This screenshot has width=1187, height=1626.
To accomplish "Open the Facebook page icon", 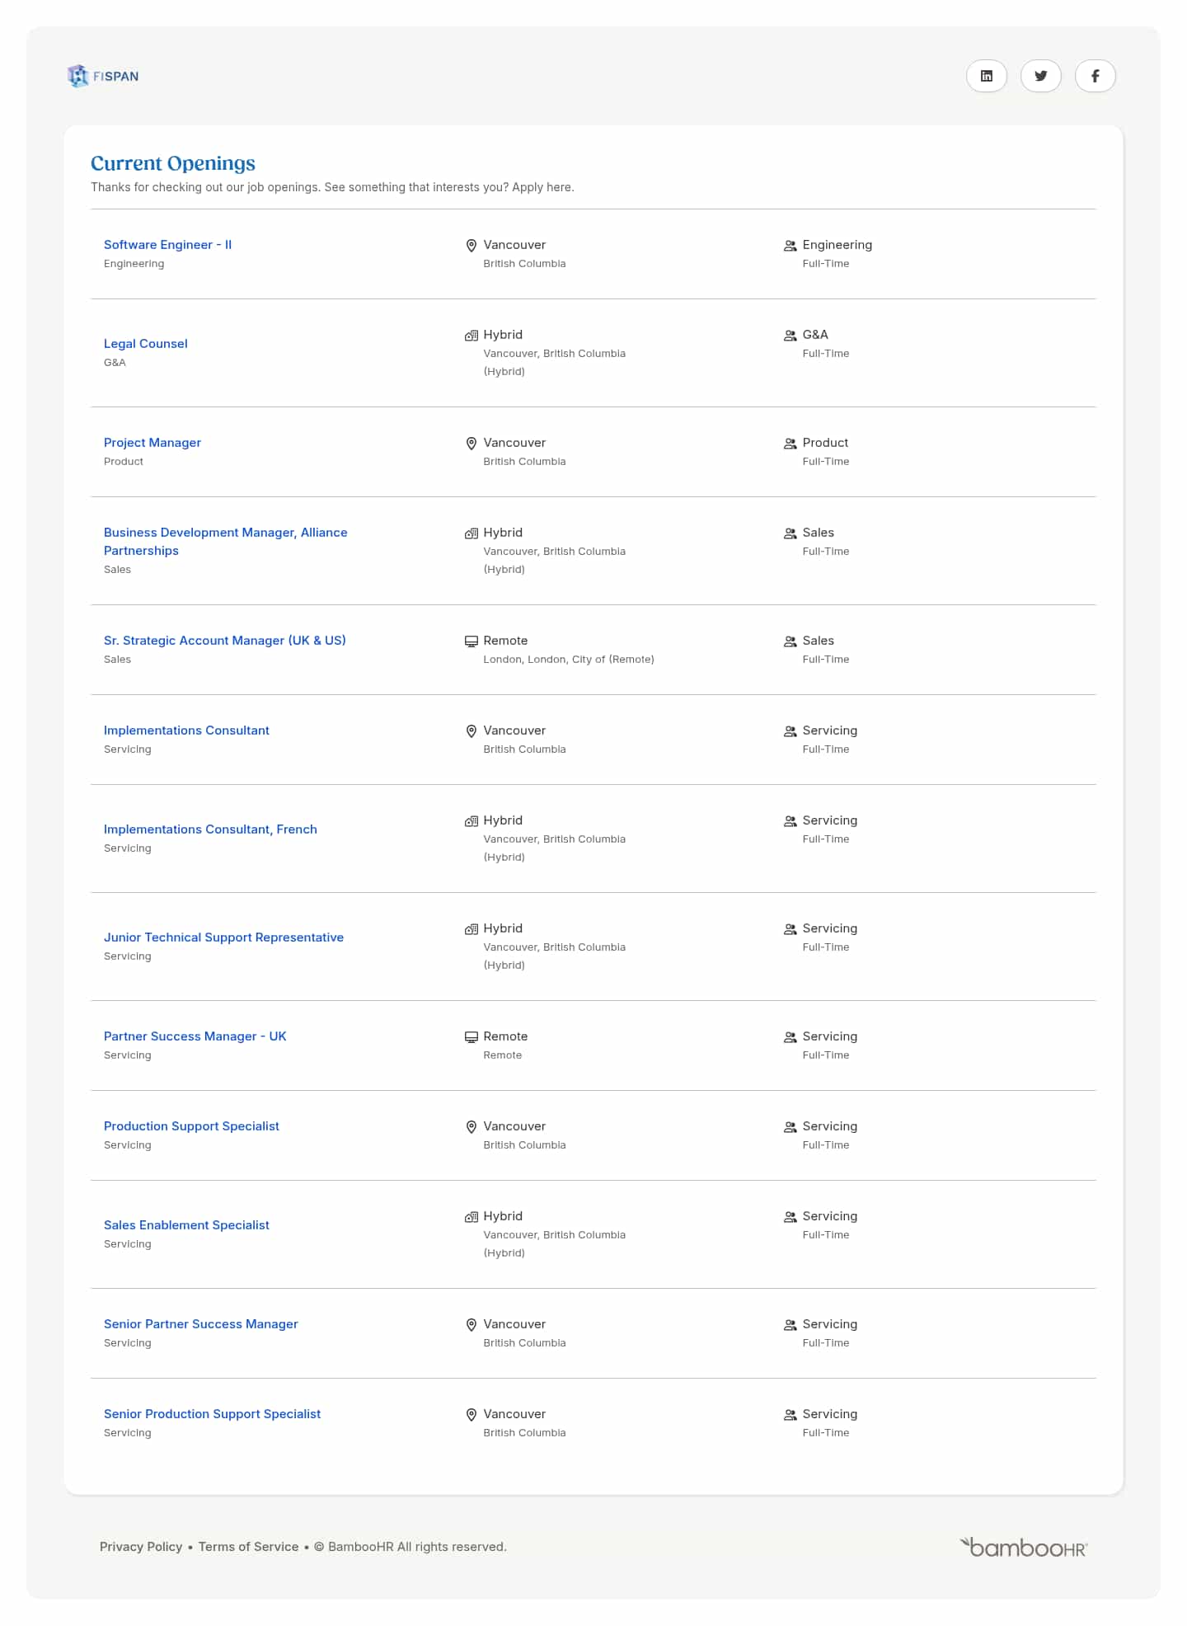I will click(1095, 76).
